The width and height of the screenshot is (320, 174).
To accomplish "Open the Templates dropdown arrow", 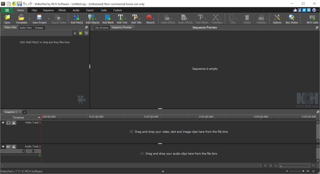I will pyautogui.click(x=30, y=19).
